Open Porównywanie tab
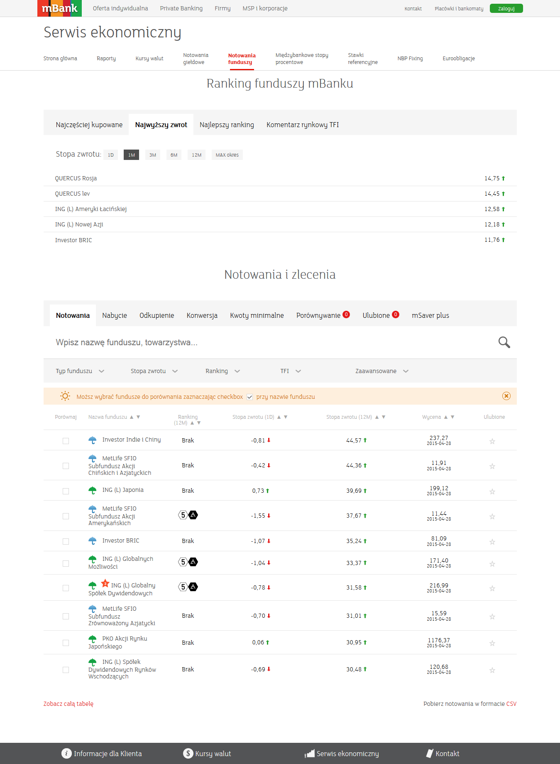This screenshot has width=560, height=764. (x=323, y=315)
